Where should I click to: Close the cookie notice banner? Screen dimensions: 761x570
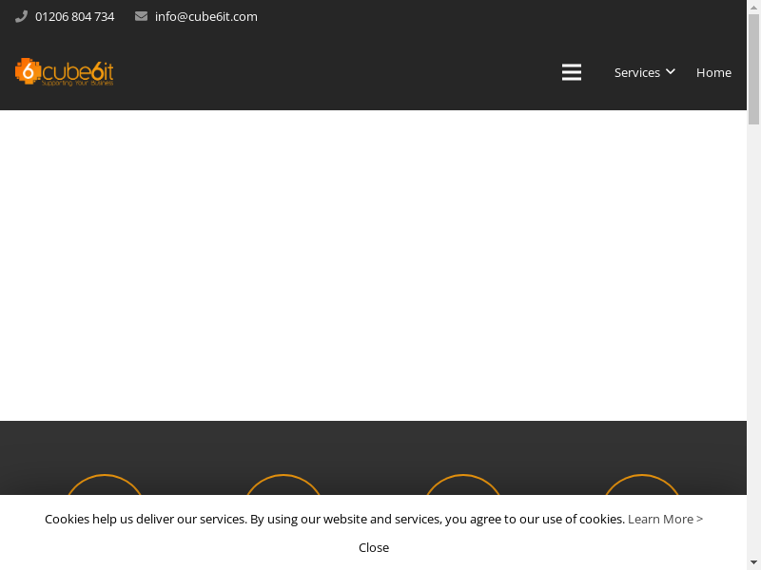coord(374,547)
